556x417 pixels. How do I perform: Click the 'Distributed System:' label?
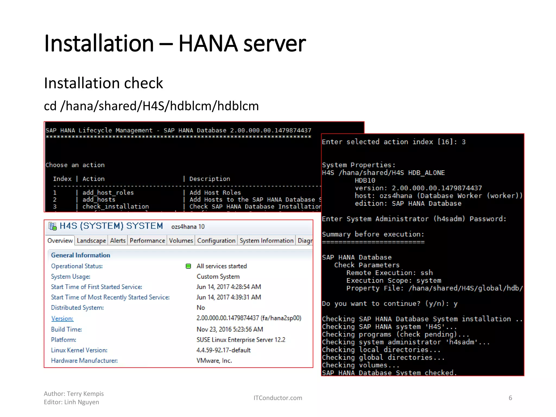(77, 308)
